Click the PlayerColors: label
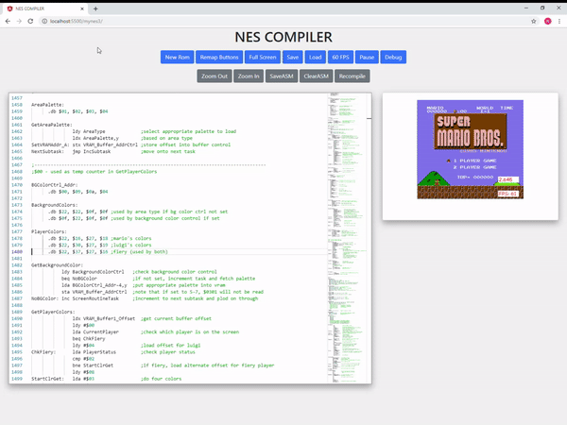567x425 pixels. (x=49, y=231)
